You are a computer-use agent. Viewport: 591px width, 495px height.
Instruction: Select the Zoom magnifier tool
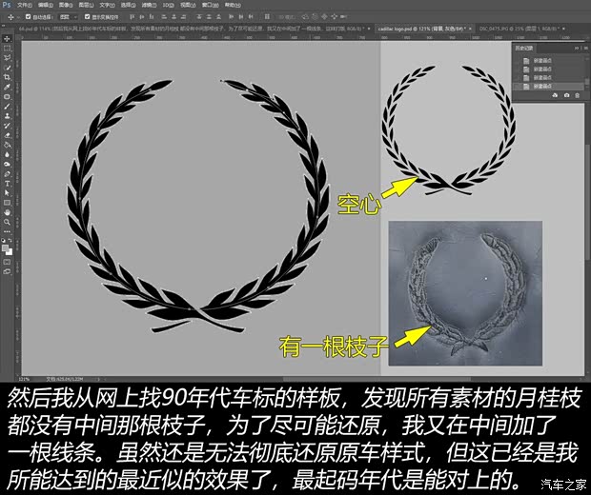(x=8, y=222)
